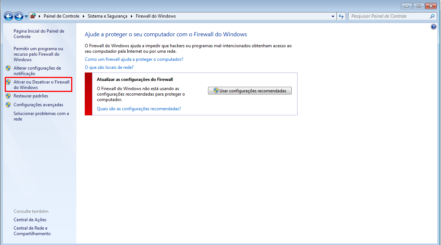Screen dimensions: 441x245
Task: Expand the root arrow before Painel de Controle
Action: click(40, 16)
